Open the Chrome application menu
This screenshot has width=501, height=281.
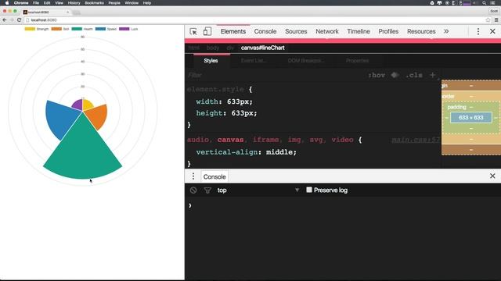coord(21,3)
